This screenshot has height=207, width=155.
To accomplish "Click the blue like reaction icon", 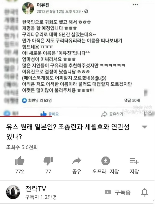I will pyautogui.click(x=24, y=100).
